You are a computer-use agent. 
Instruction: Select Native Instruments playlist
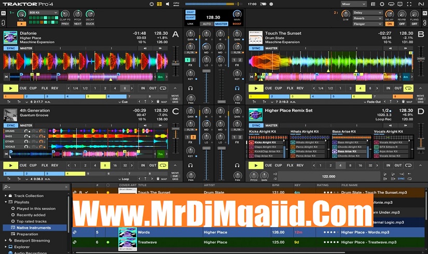click(35, 228)
